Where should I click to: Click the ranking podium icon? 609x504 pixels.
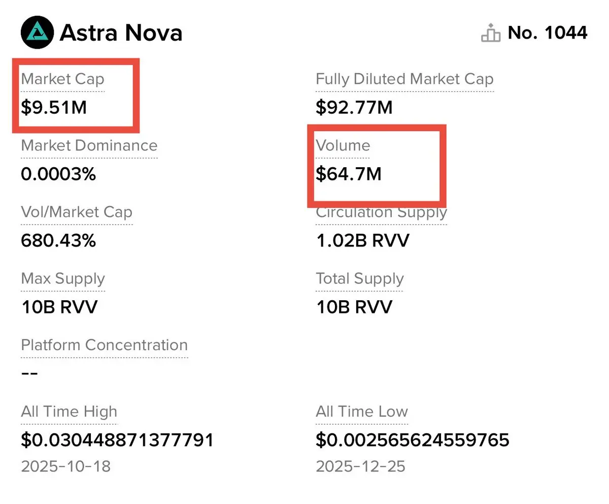click(x=491, y=34)
